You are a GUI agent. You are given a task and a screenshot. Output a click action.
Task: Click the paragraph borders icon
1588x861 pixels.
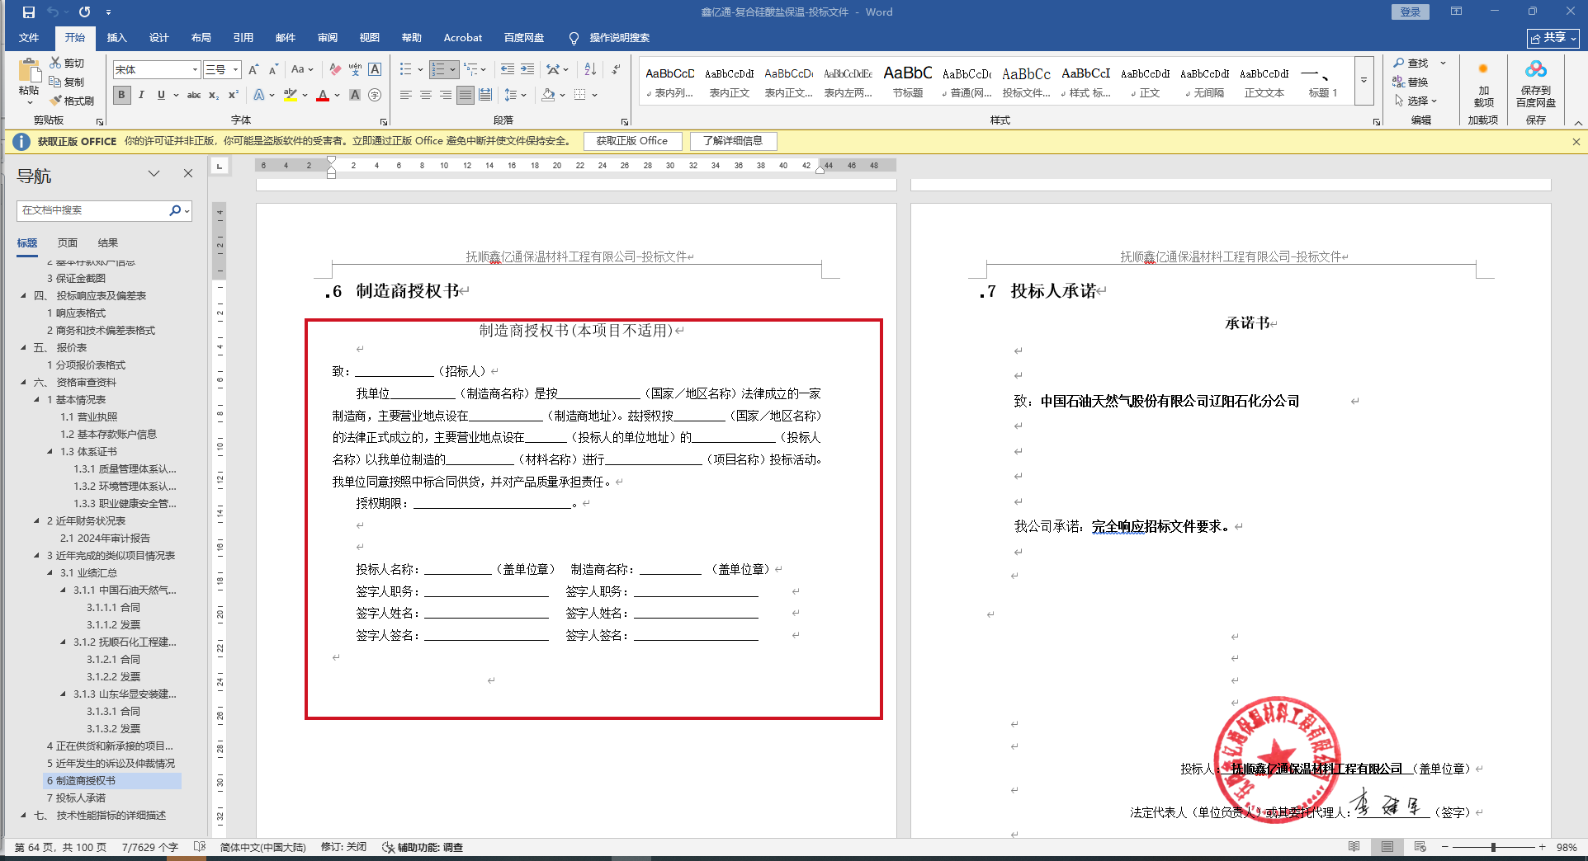pos(580,96)
